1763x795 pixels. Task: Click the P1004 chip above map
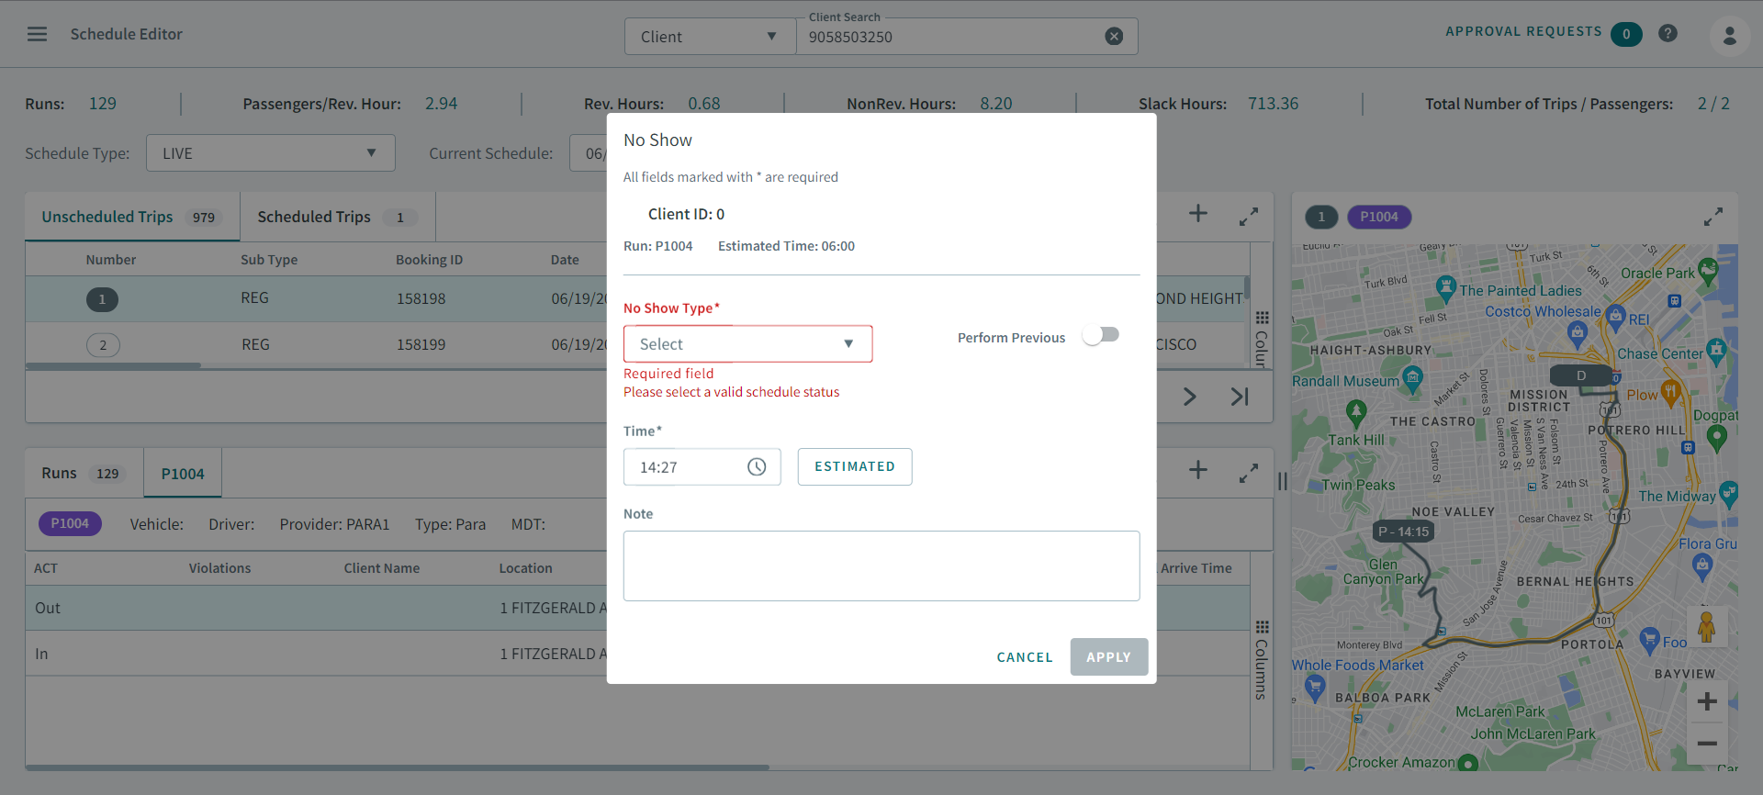click(x=1379, y=217)
